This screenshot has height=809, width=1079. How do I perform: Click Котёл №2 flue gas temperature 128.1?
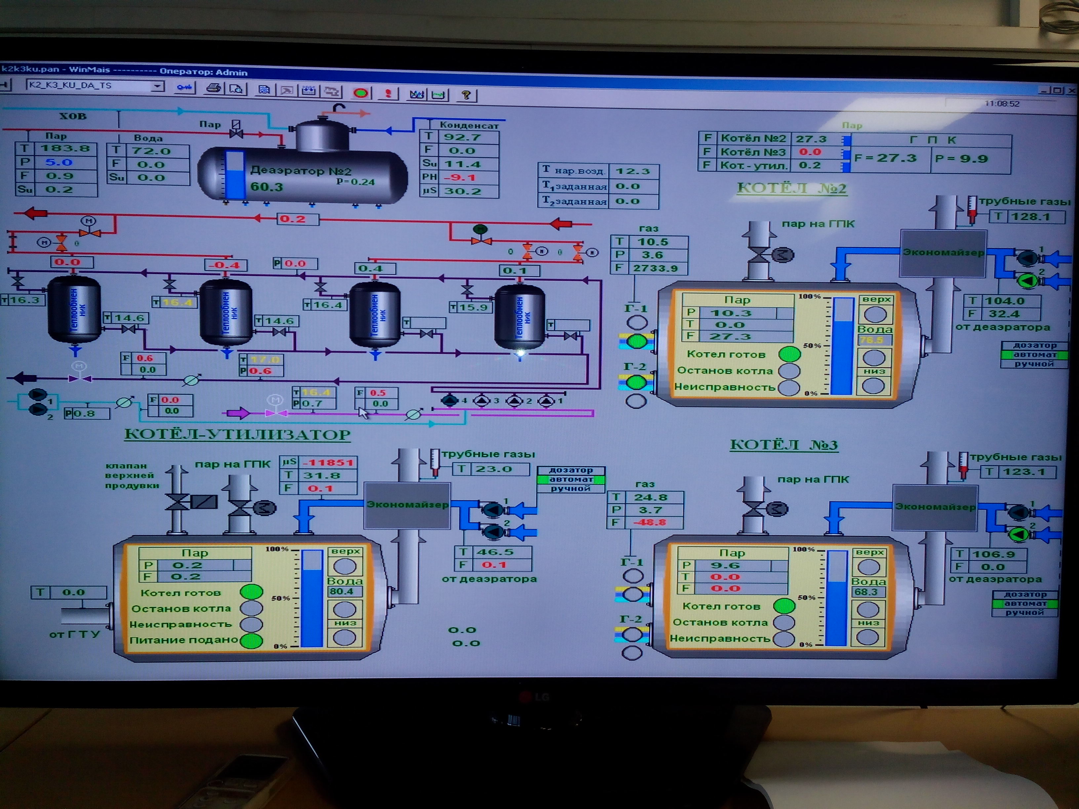click(x=1030, y=216)
